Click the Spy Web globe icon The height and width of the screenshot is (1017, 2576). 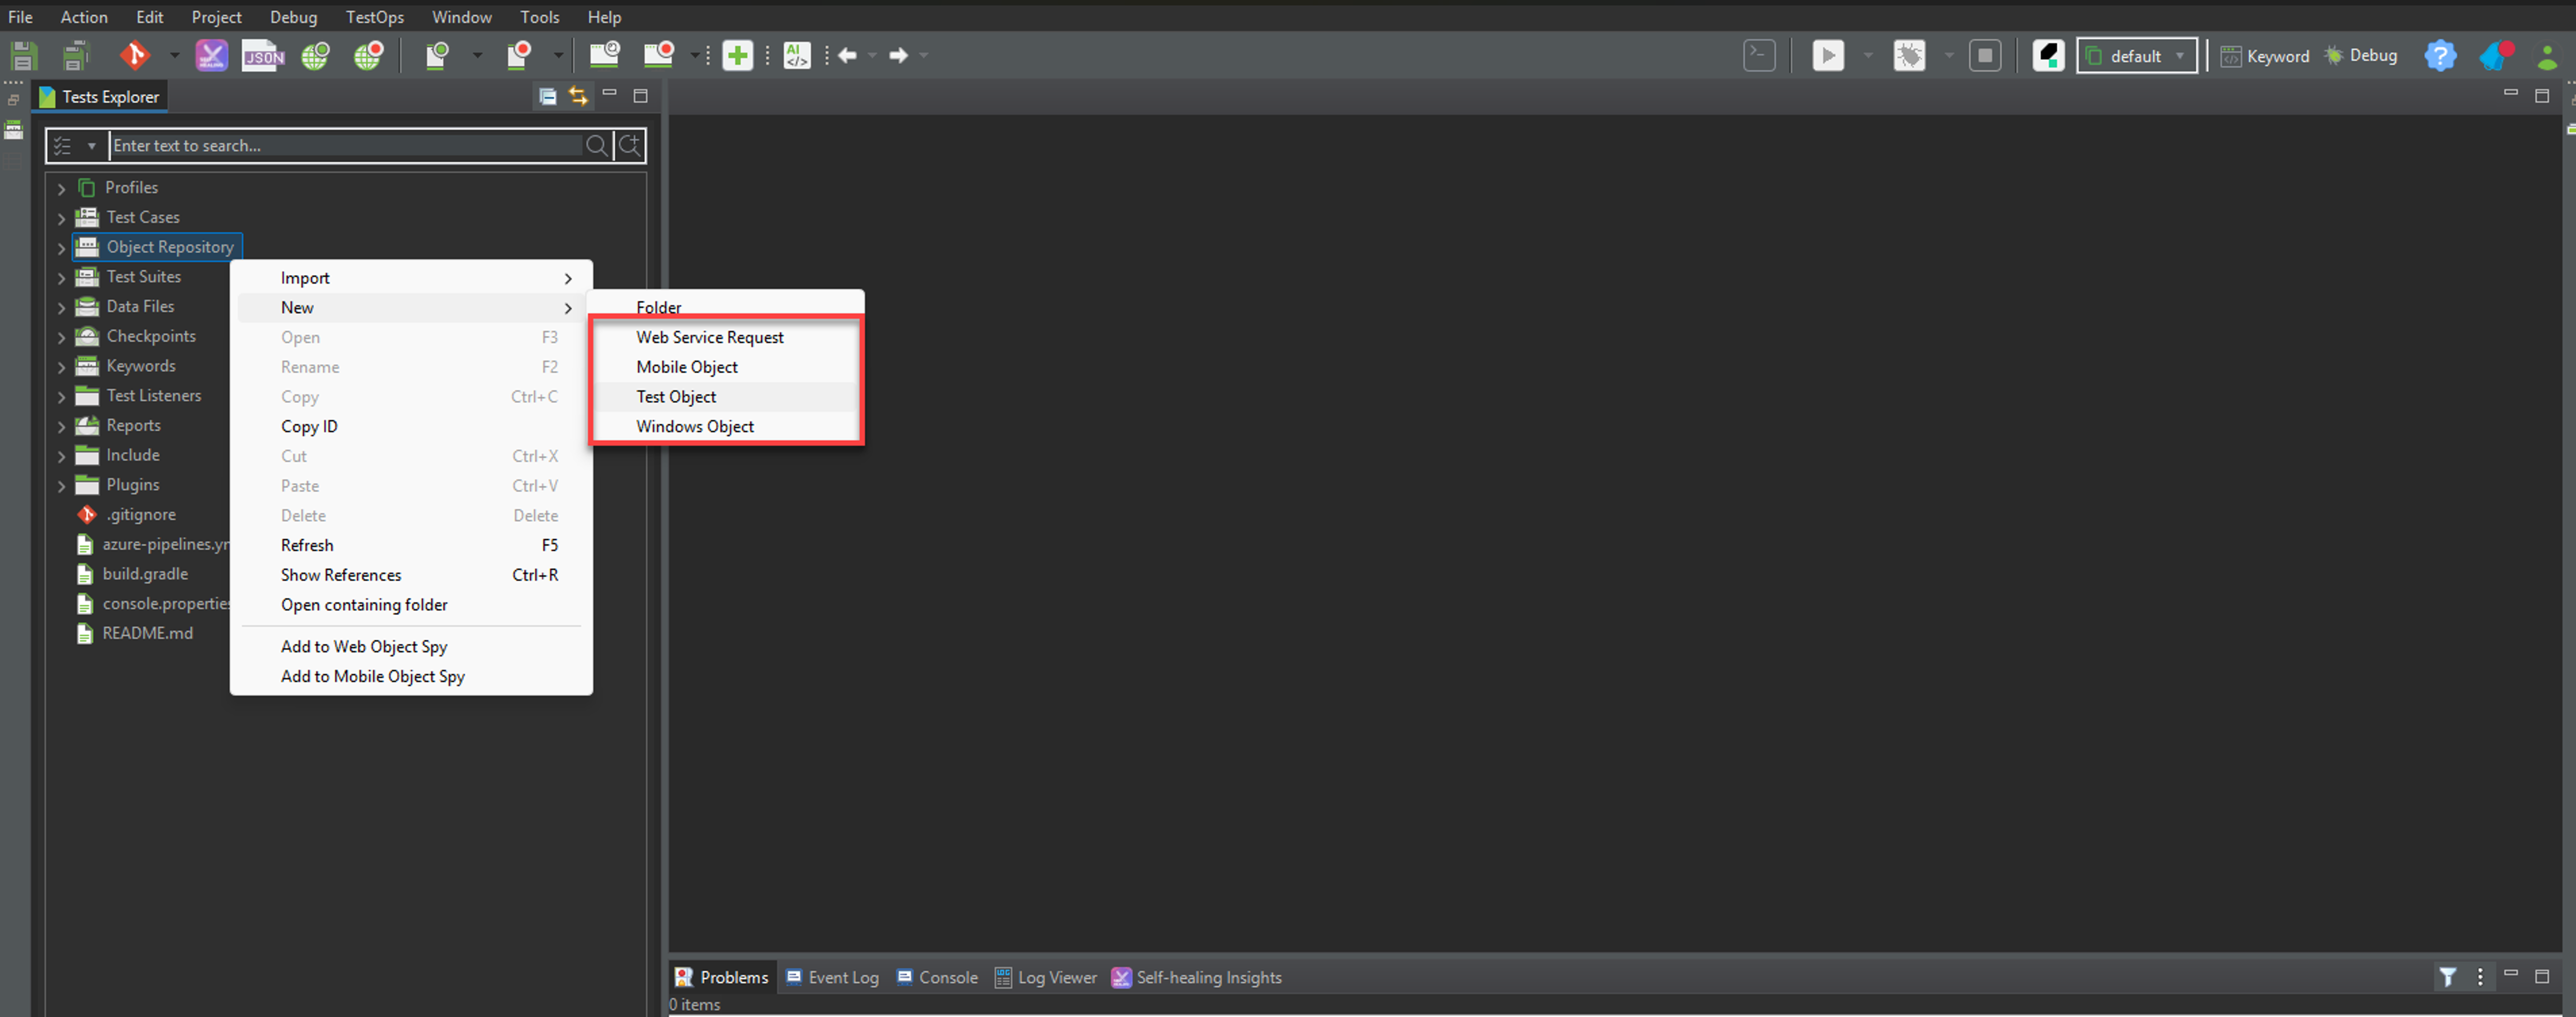coord(316,55)
